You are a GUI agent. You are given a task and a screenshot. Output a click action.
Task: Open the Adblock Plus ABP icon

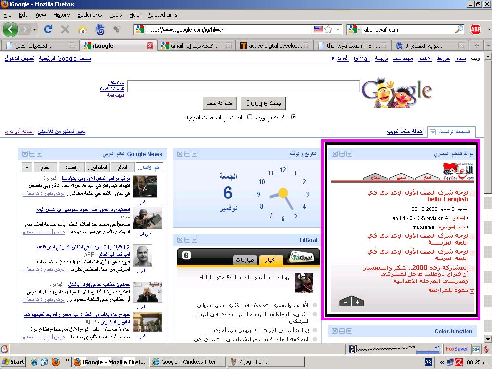pyautogui.click(x=476, y=29)
